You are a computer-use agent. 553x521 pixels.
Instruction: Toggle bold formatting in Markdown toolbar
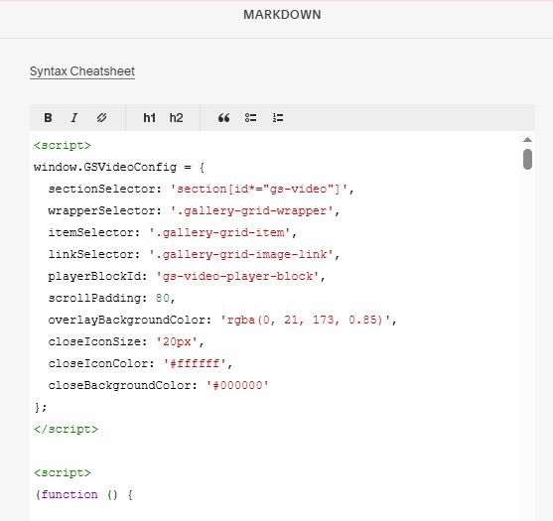[x=48, y=118]
